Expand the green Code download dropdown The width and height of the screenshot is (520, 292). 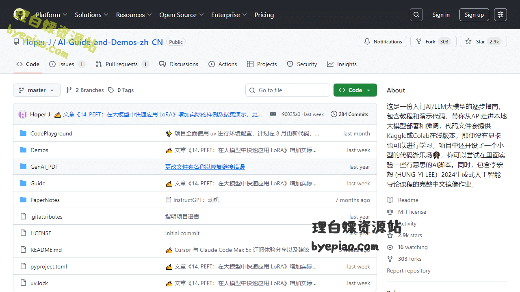coord(355,90)
